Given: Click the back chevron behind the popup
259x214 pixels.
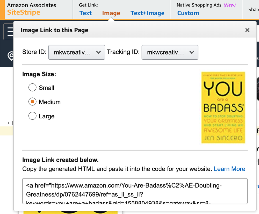Looking at the screenshot, I should click(9, 123).
